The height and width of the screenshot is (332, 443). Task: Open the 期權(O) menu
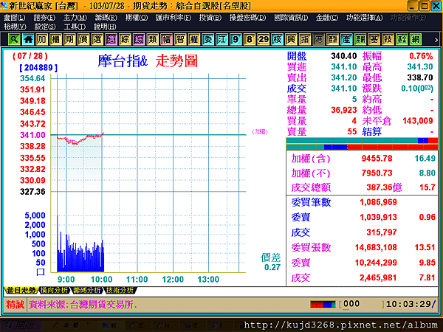(137, 18)
